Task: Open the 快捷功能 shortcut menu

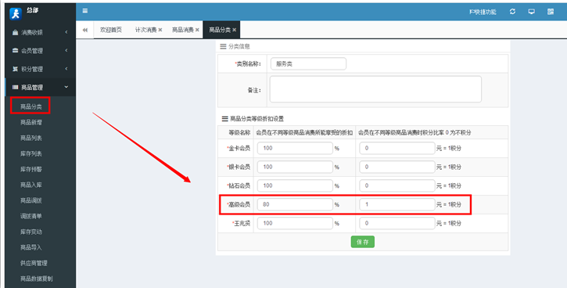Action: [483, 12]
